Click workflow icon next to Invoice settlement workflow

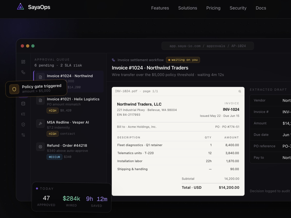(x=113, y=60)
